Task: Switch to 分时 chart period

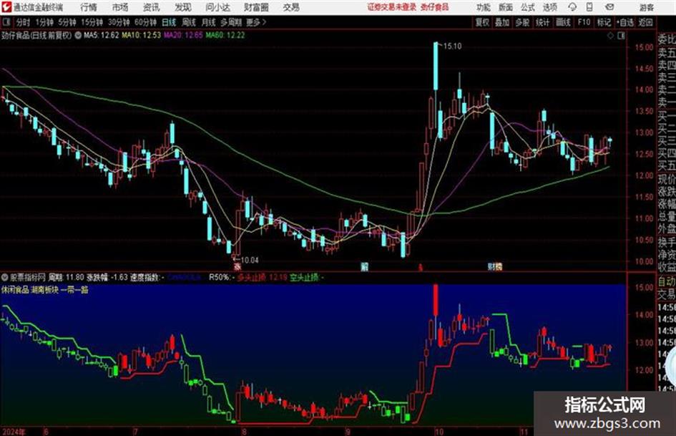Action: click(x=24, y=22)
